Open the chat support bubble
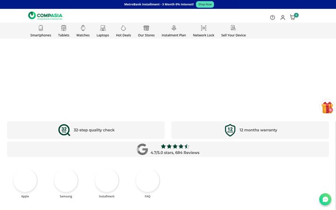Screen dimensions: 336x210 [325, 199]
